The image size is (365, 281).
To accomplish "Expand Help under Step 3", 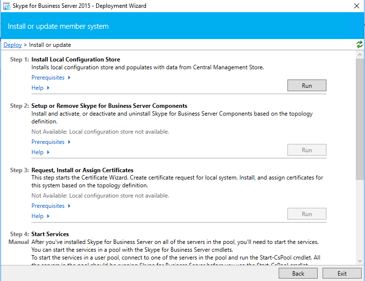I will click(x=41, y=216).
